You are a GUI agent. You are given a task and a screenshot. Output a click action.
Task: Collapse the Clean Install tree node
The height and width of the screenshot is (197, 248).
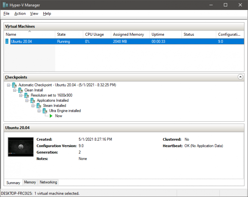tap(15, 90)
